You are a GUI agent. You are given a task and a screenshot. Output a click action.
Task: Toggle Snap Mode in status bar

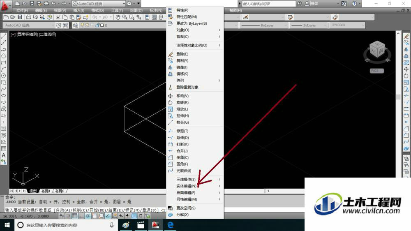[x=68, y=216]
